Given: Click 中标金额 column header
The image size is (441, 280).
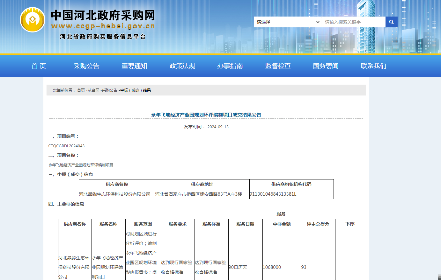Looking at the screenshot, I should pos(282,224).
